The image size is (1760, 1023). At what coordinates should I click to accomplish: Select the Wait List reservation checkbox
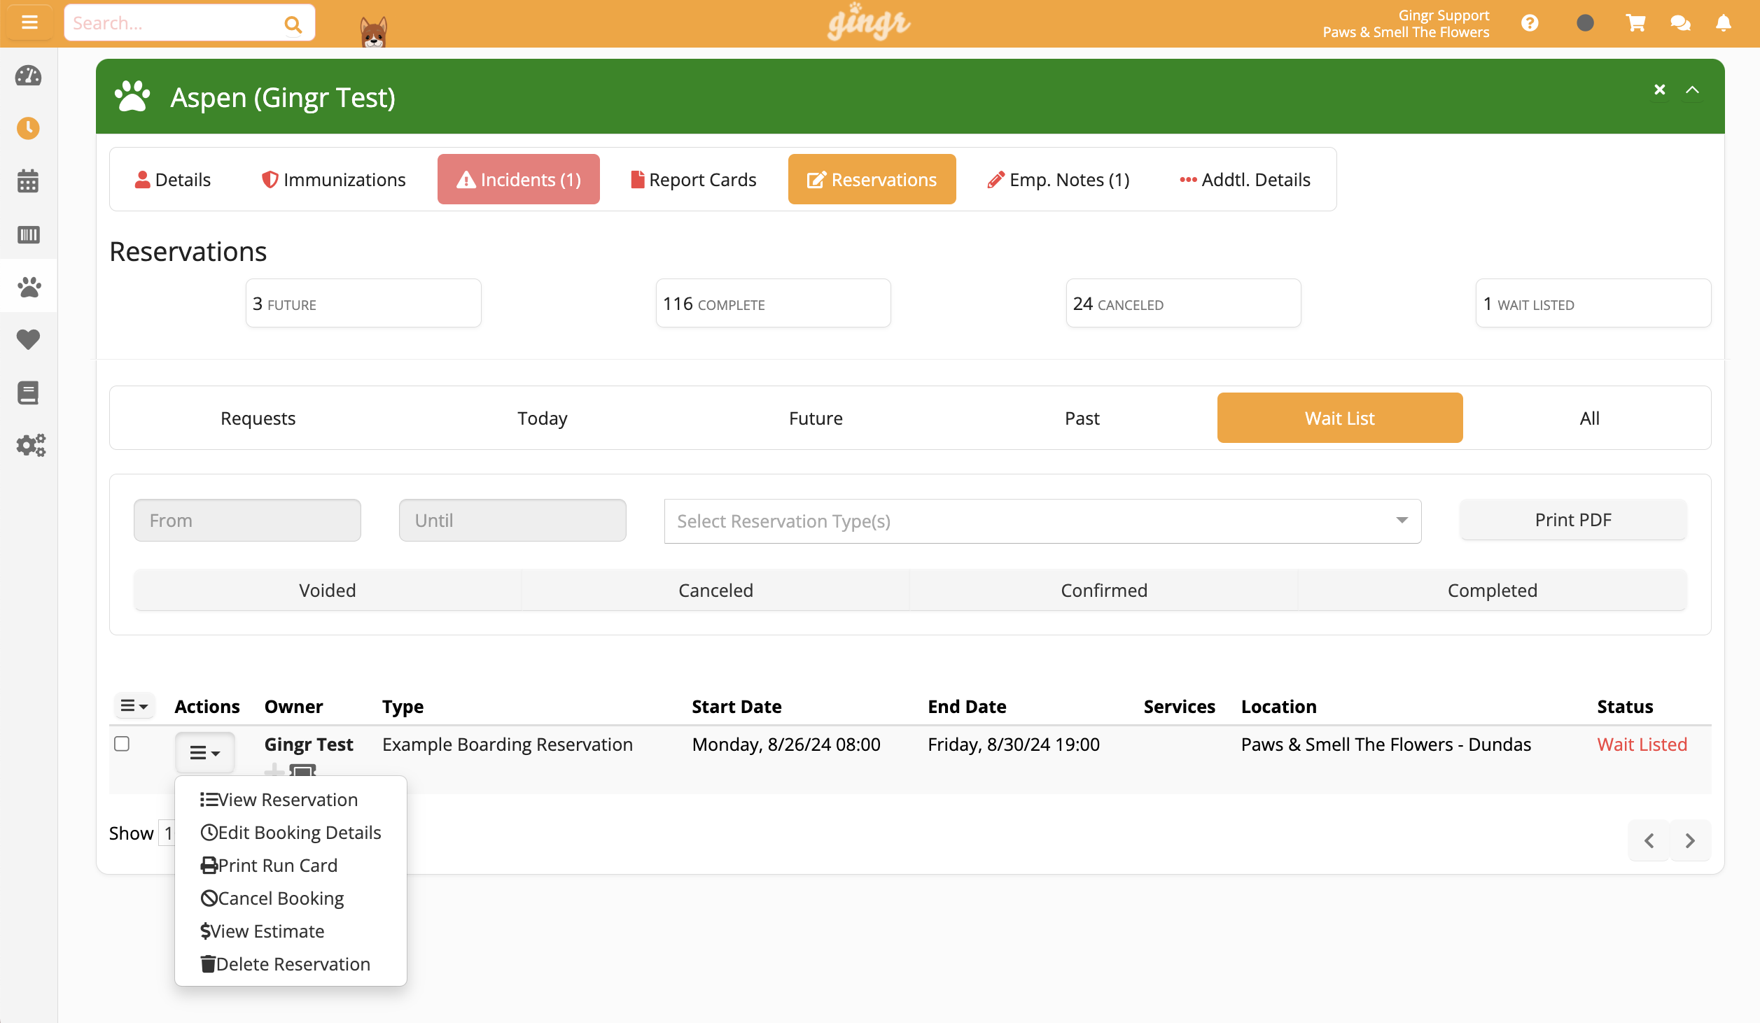point(122,743)
